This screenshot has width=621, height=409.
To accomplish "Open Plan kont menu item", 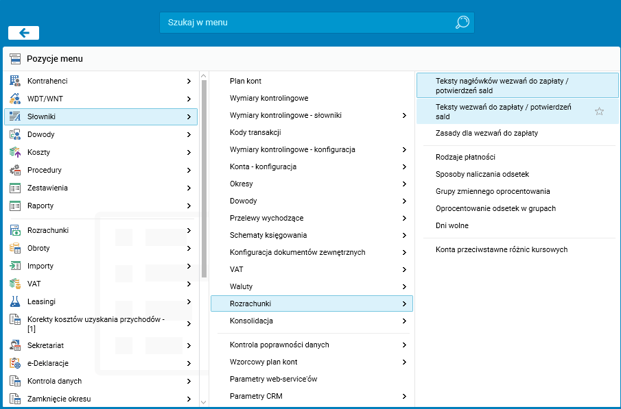I will coord(246,81).
